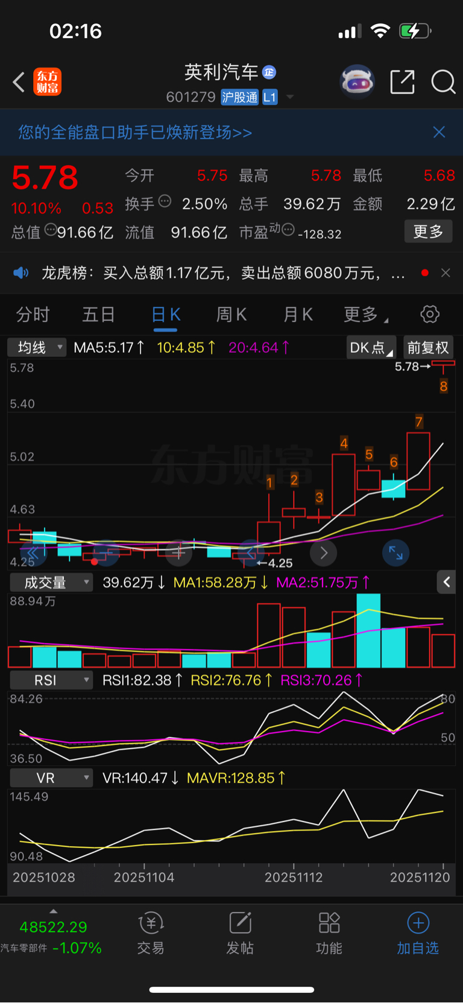Switch to the 月K tab

point(298,314)
